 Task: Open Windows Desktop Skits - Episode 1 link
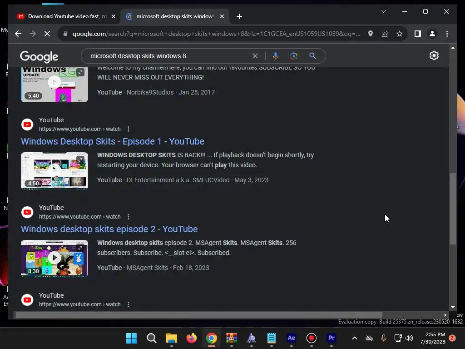(x=113, y=141)
